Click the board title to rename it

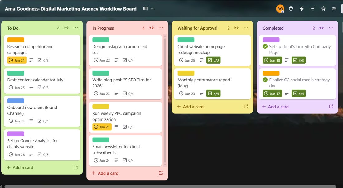pos(71,9)
